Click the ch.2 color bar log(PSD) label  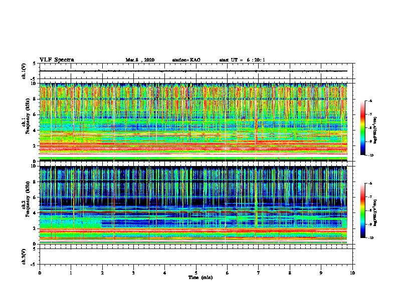point(375,212)
